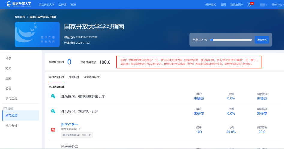Click the red 说明 notice text
This screenshot has width=284, height=149.
click(189, 62)
